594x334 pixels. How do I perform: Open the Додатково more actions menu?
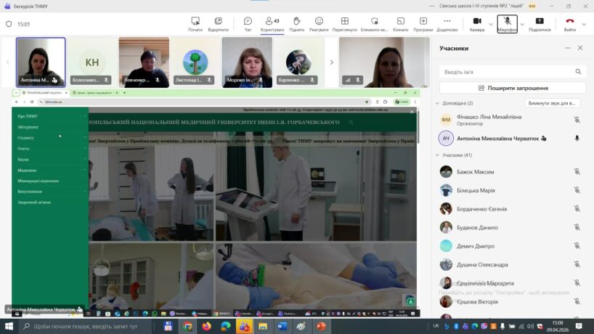click(447, 24)
